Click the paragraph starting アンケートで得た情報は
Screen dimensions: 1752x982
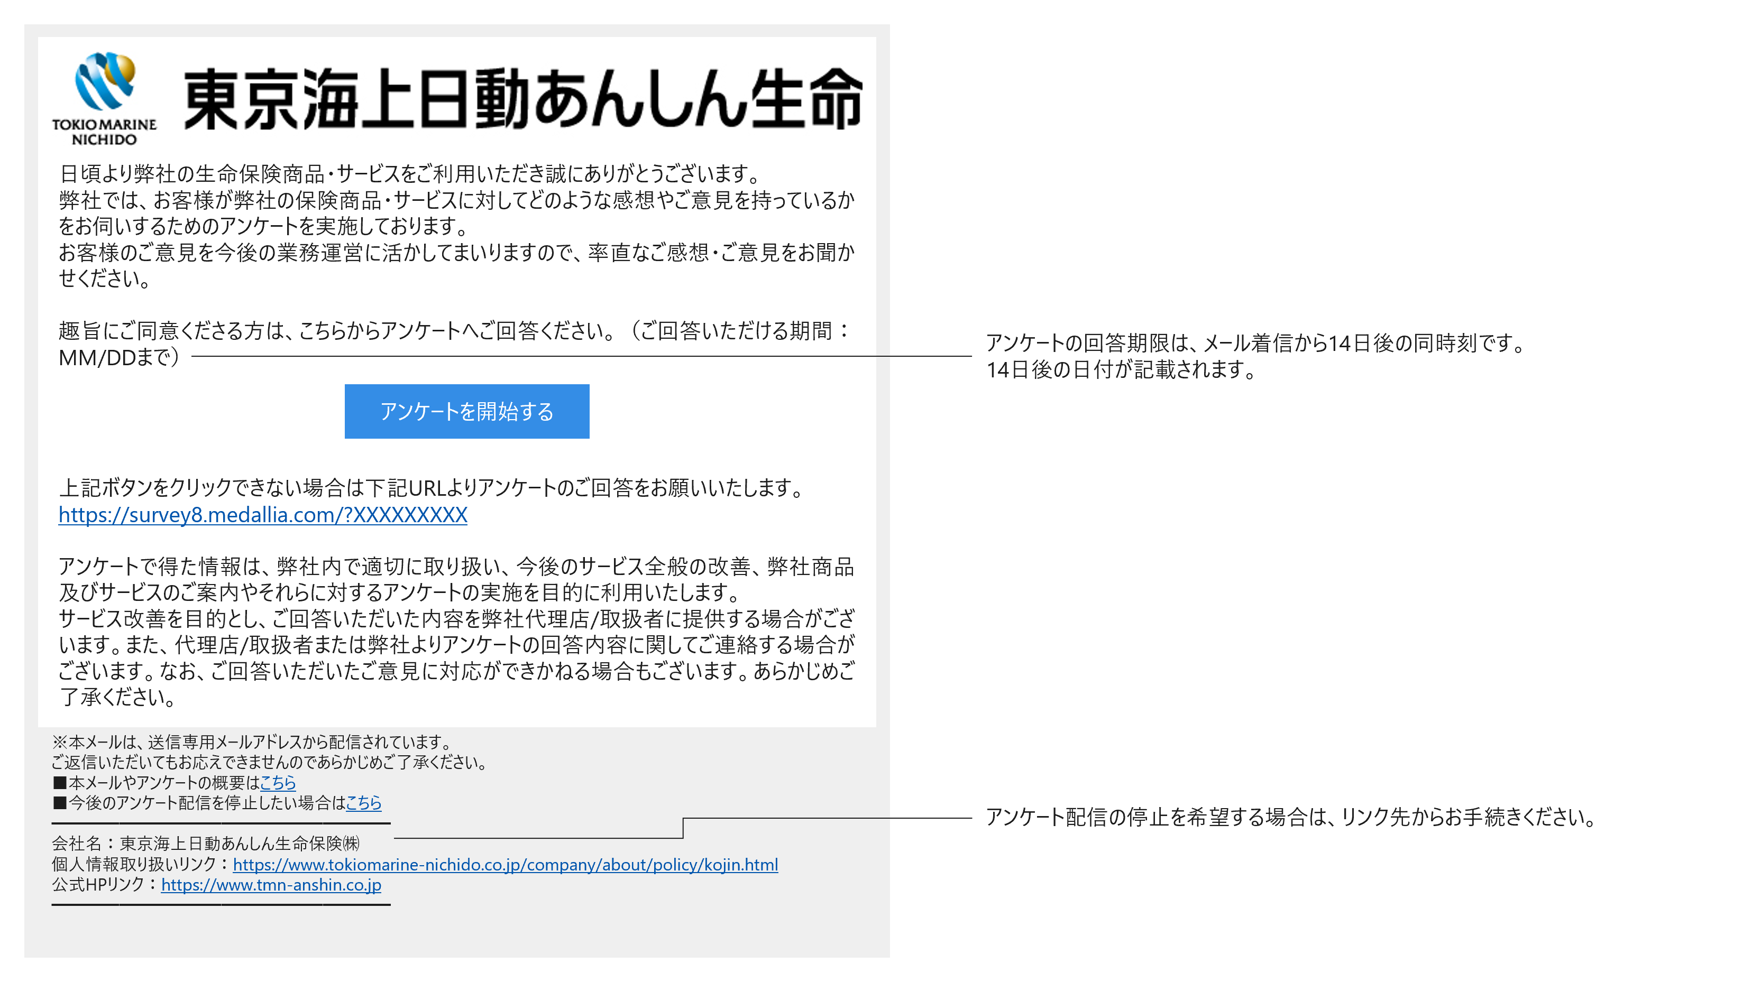coord(456,579)
